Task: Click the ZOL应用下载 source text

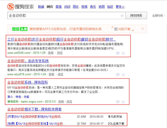Action: pos(116,124)
